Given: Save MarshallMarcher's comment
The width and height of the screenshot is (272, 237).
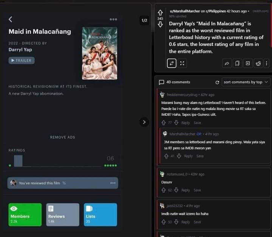Looking at the screenshot, I should [x=200, y=156].
